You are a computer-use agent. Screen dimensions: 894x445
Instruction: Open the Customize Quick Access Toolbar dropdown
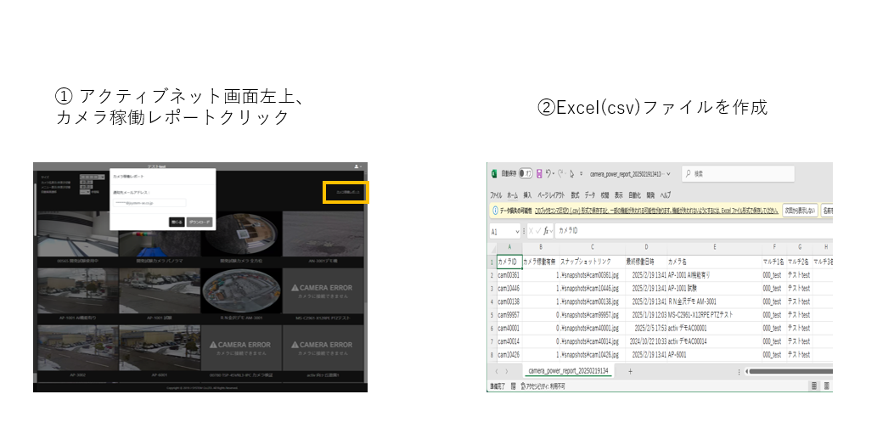pyautogui.click(x=581, y=174)
